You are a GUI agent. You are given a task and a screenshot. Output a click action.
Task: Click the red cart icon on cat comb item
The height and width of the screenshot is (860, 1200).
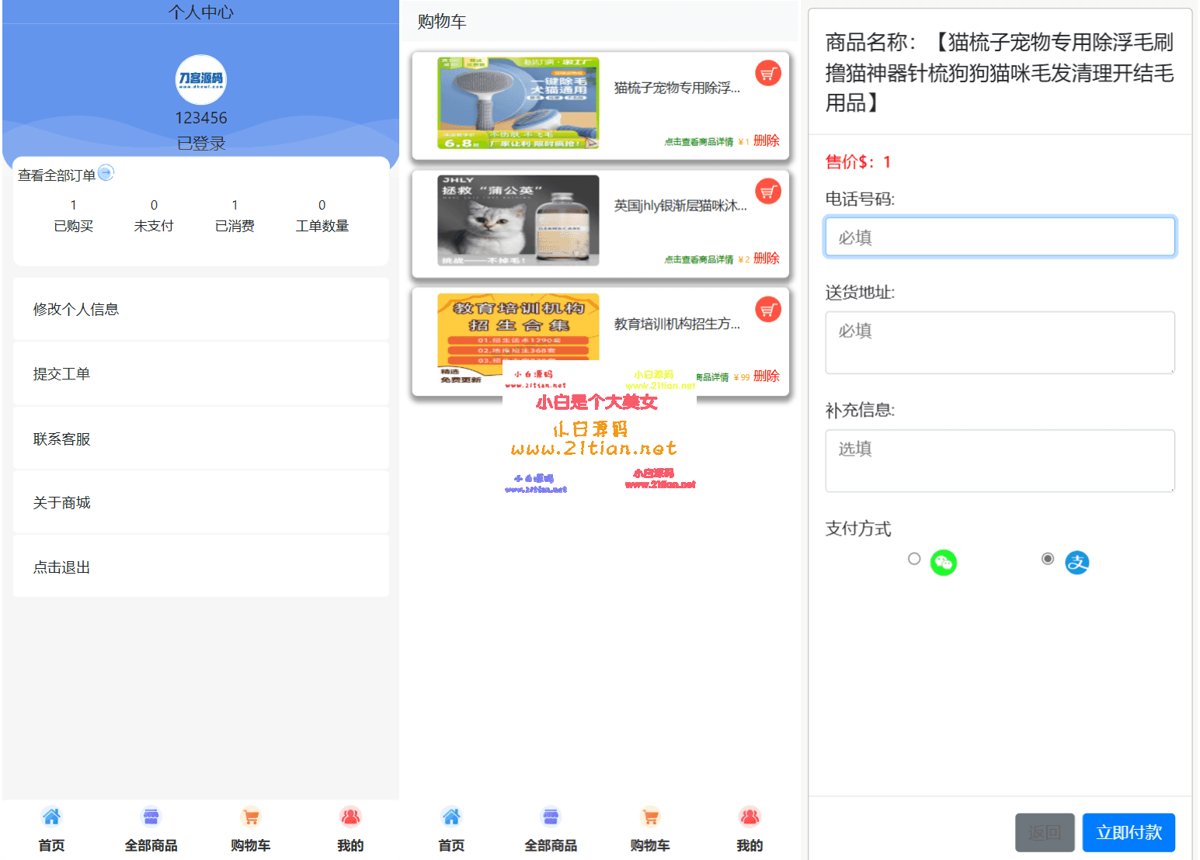(767, 74)
